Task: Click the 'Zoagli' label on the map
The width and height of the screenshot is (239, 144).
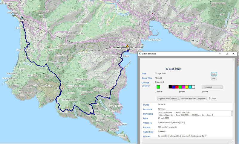Action: (219, 51)
